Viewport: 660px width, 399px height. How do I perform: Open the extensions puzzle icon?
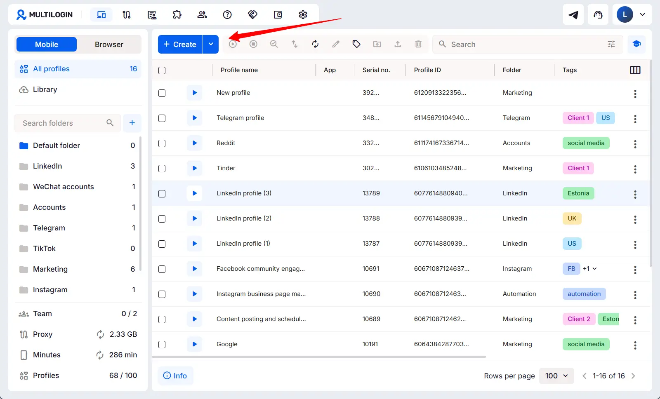pos(177,15)
